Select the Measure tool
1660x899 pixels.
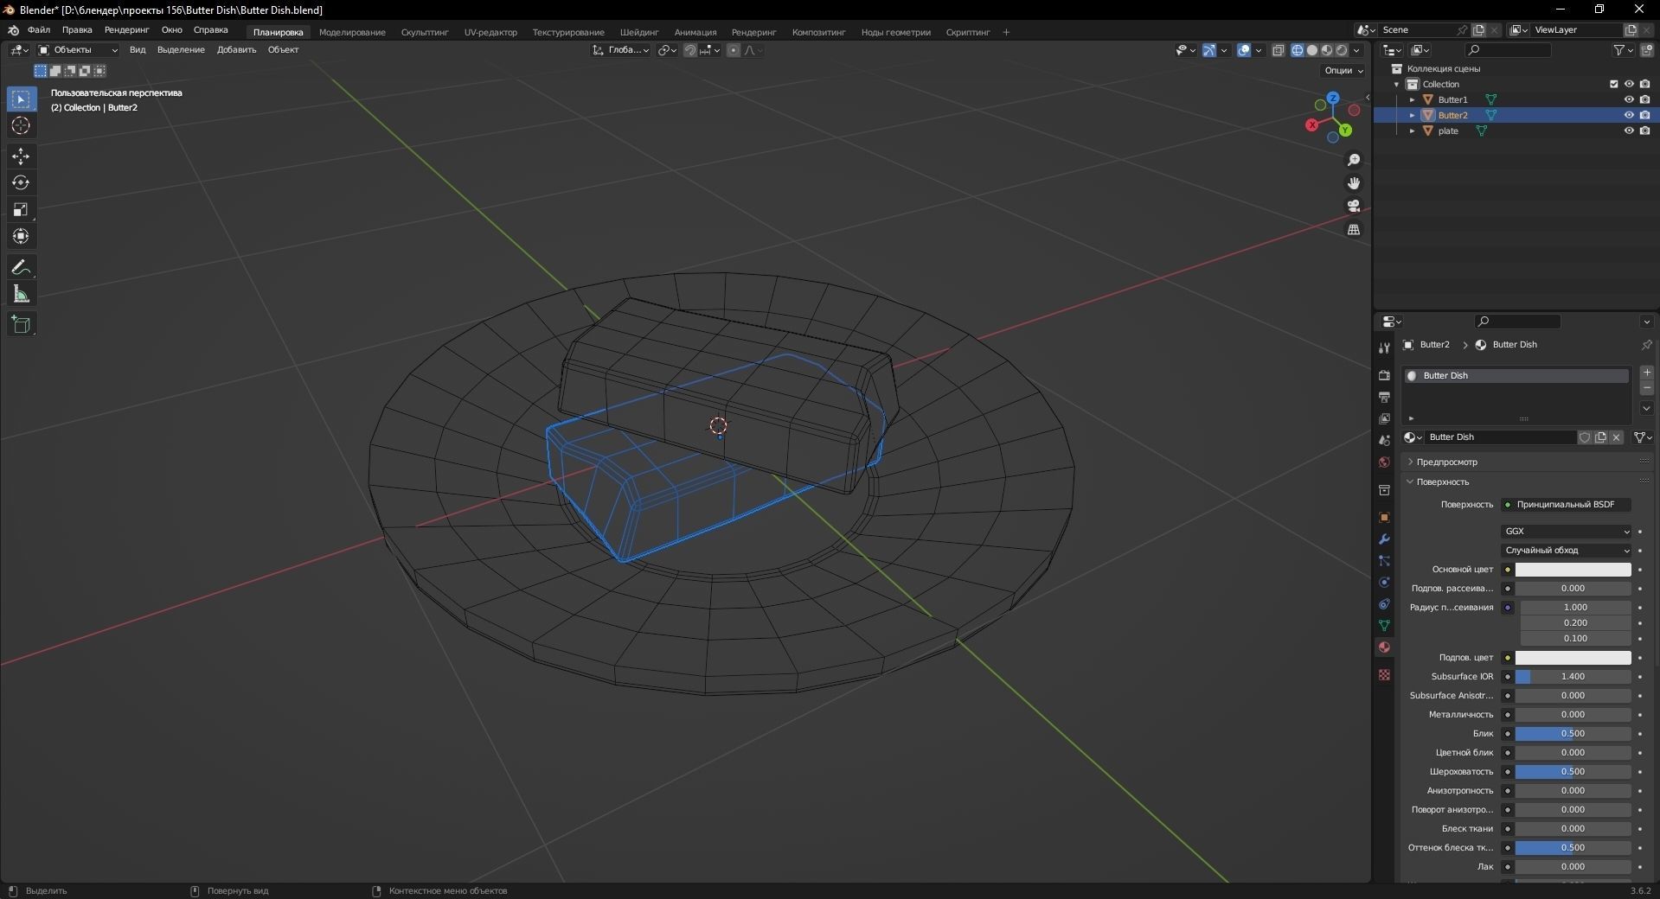(x=21, y=295)
